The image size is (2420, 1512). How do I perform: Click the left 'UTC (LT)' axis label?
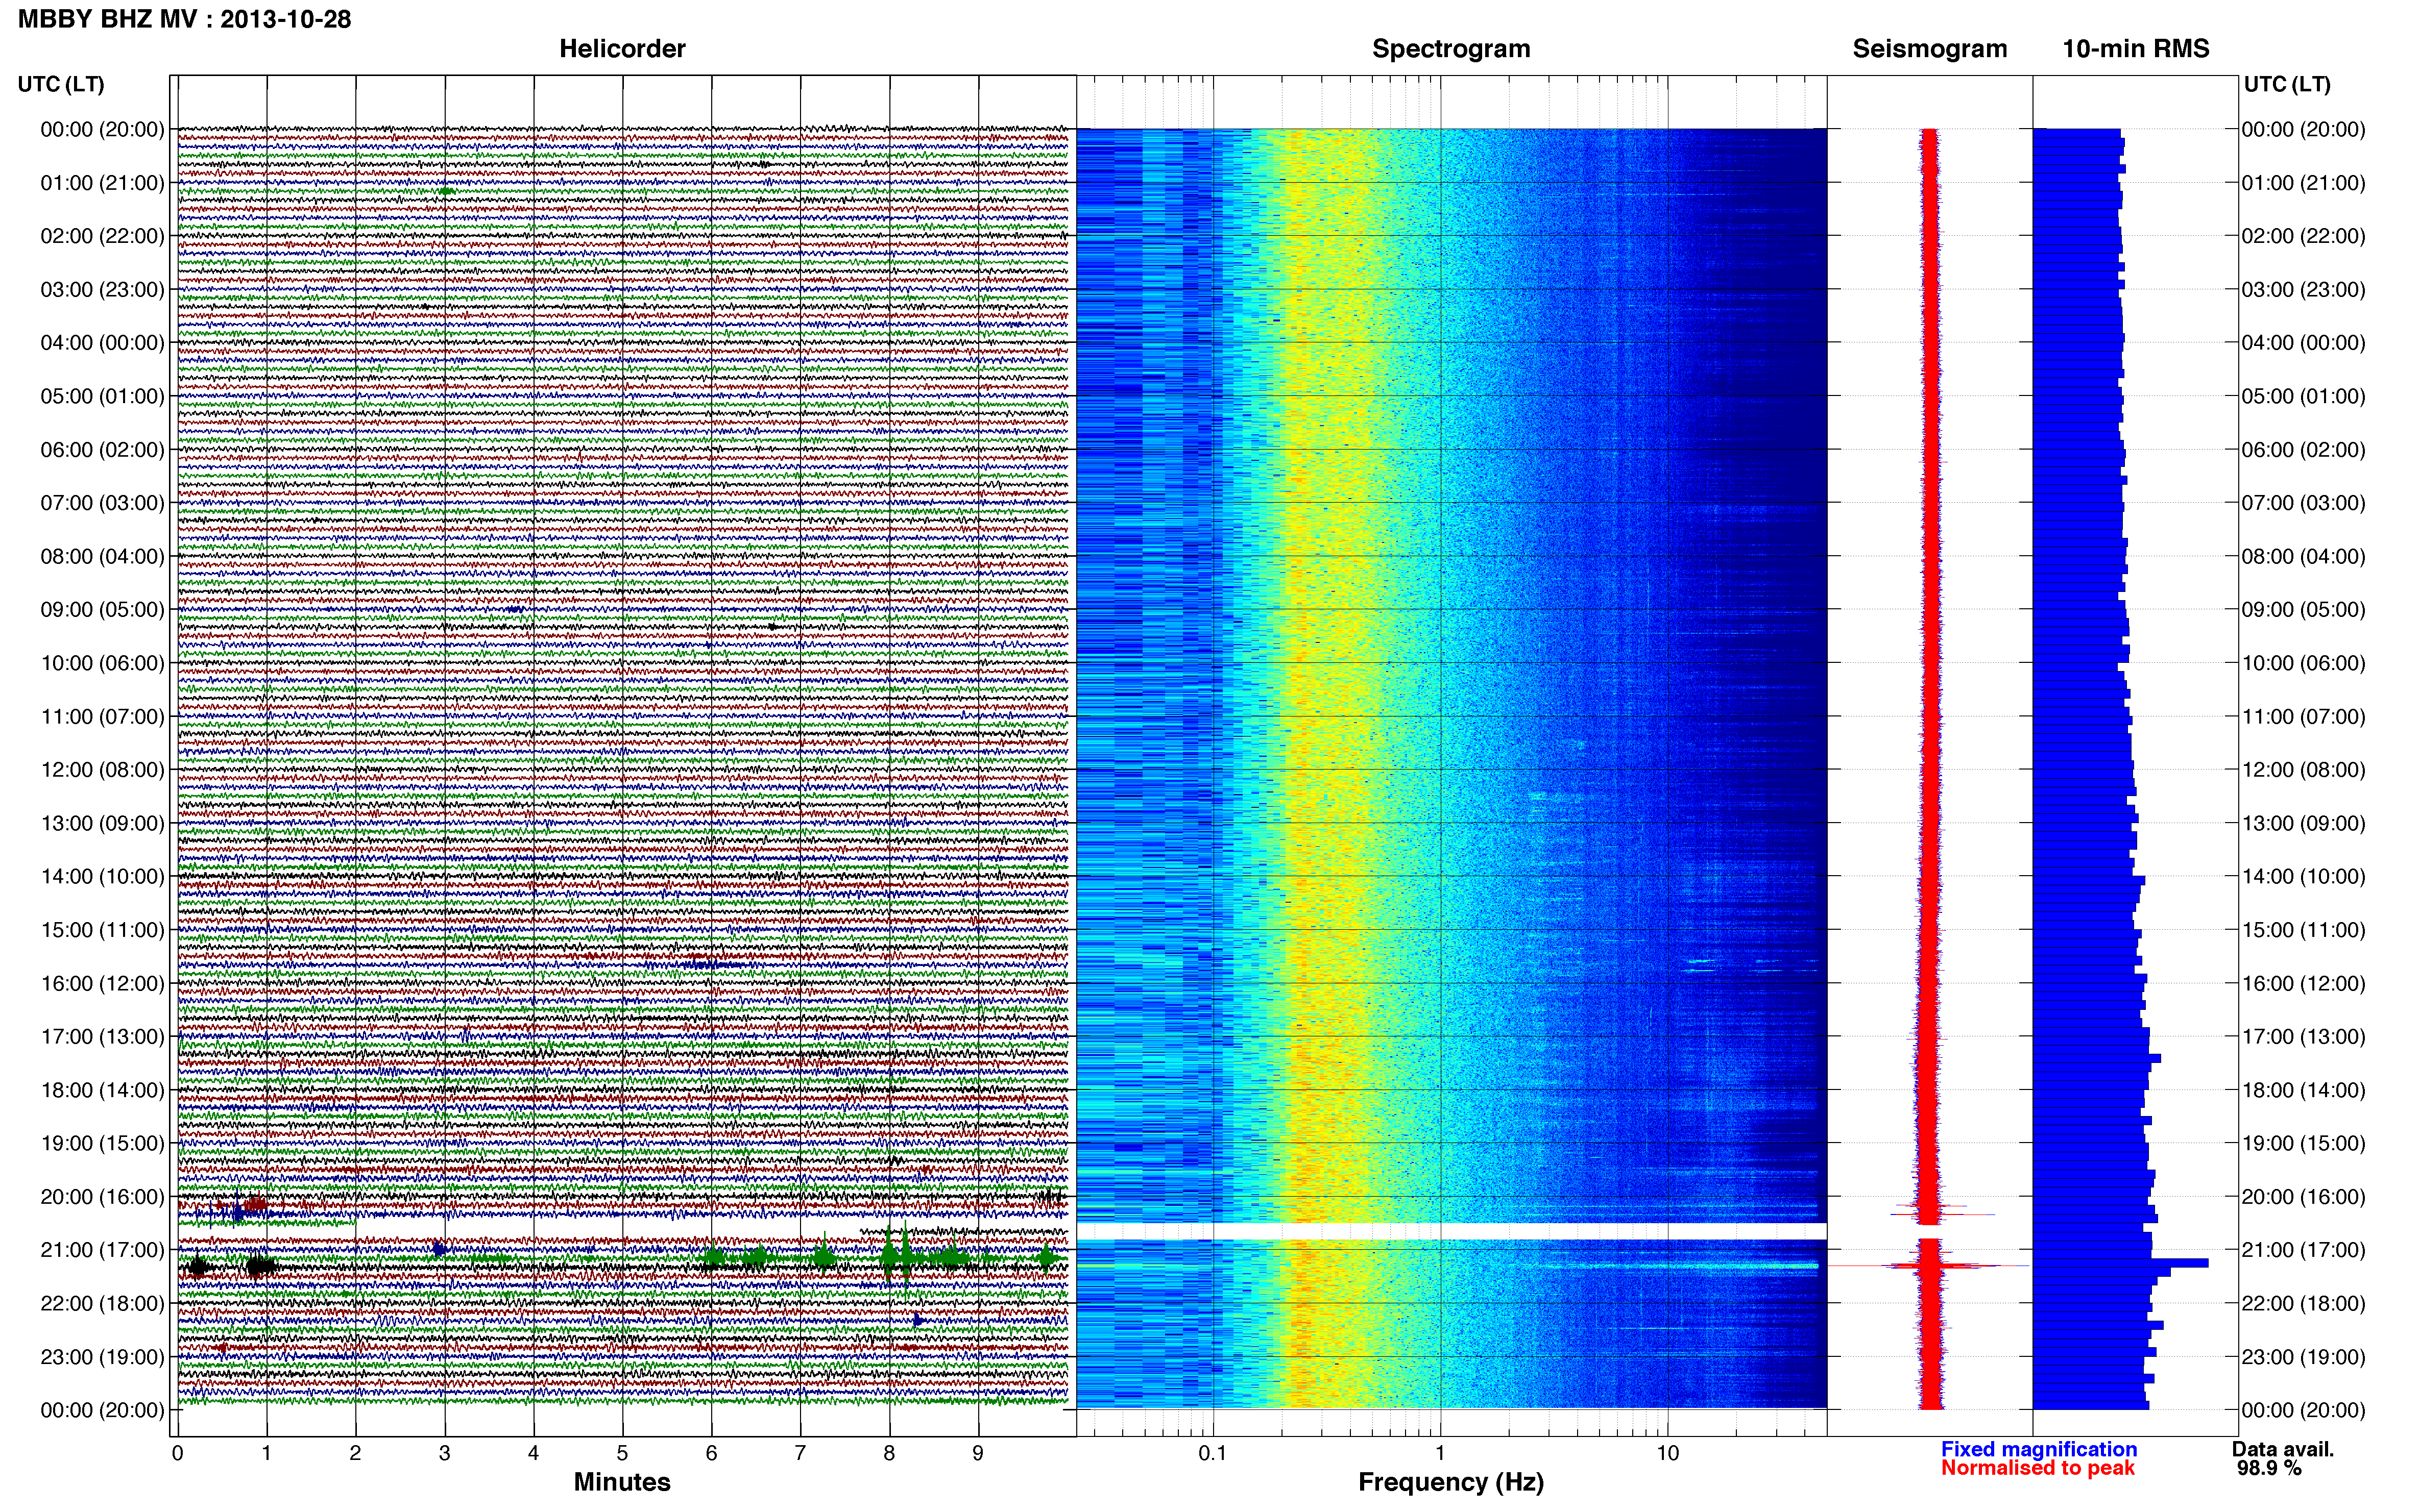pos(61,84)
